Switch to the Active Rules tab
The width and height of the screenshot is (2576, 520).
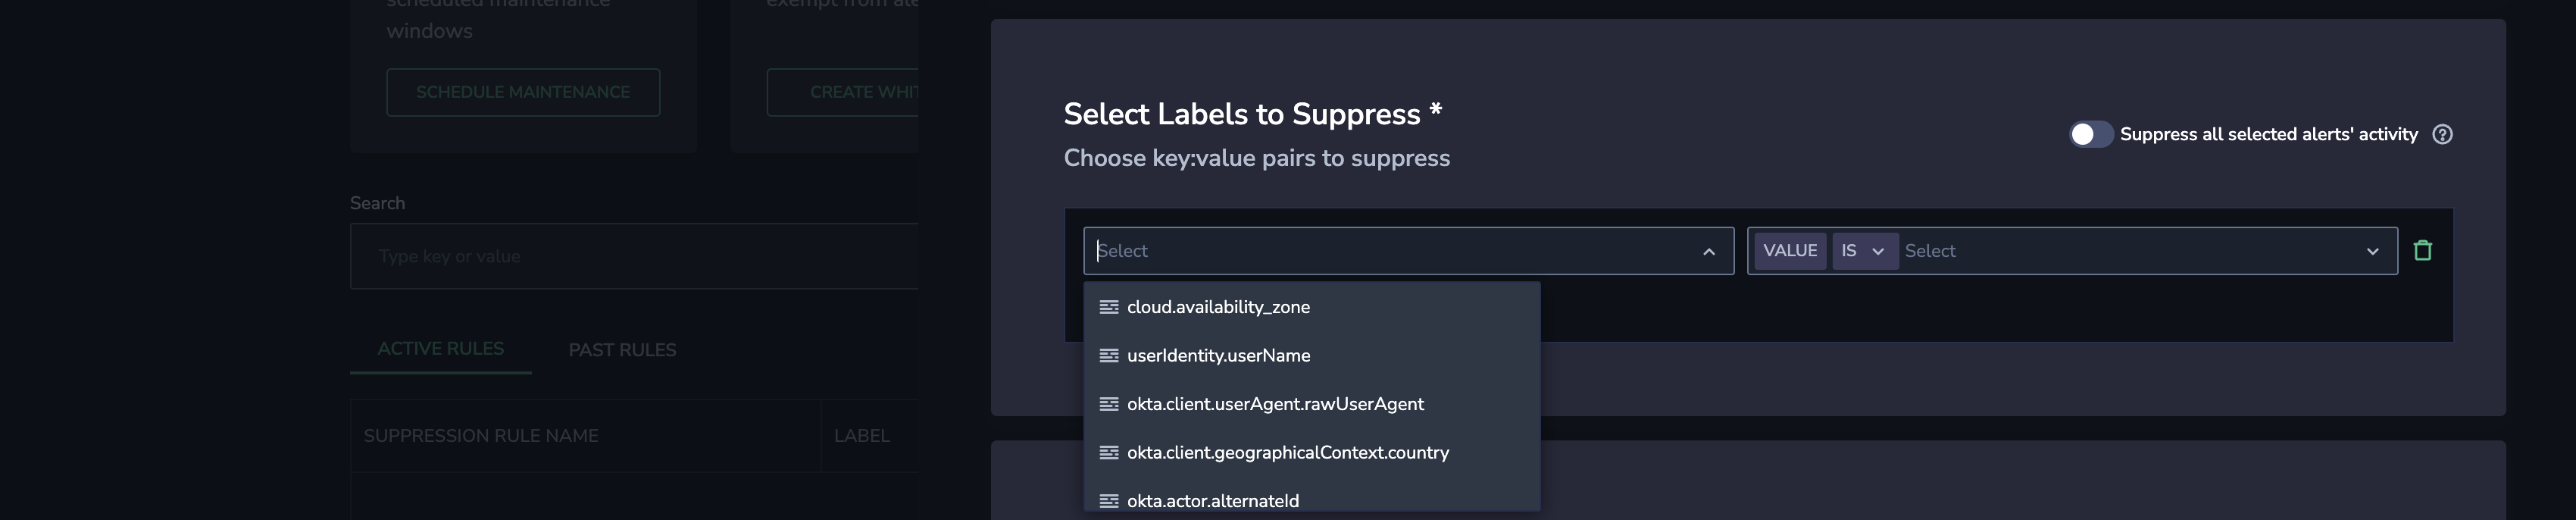pos(440,349)
